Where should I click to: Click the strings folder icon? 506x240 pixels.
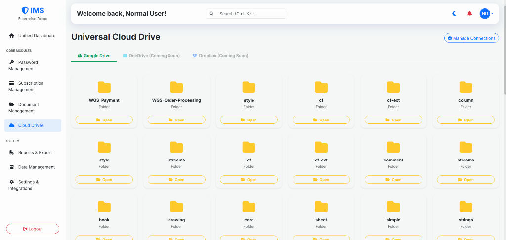(465, 207)
